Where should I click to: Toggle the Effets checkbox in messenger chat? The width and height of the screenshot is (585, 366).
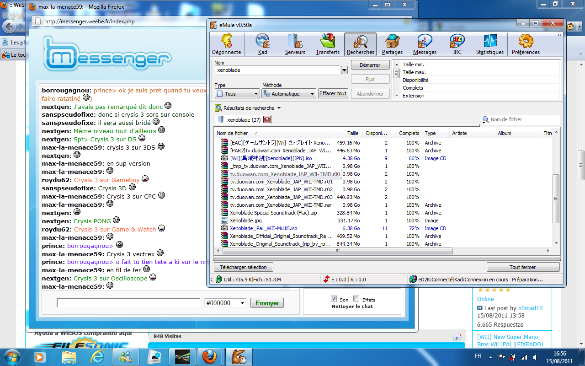(356, 299)
